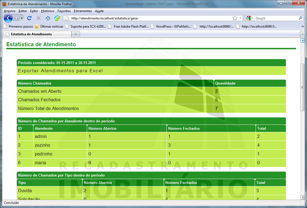Click 'Número Total de Atendimentos' text

[48, 109]
